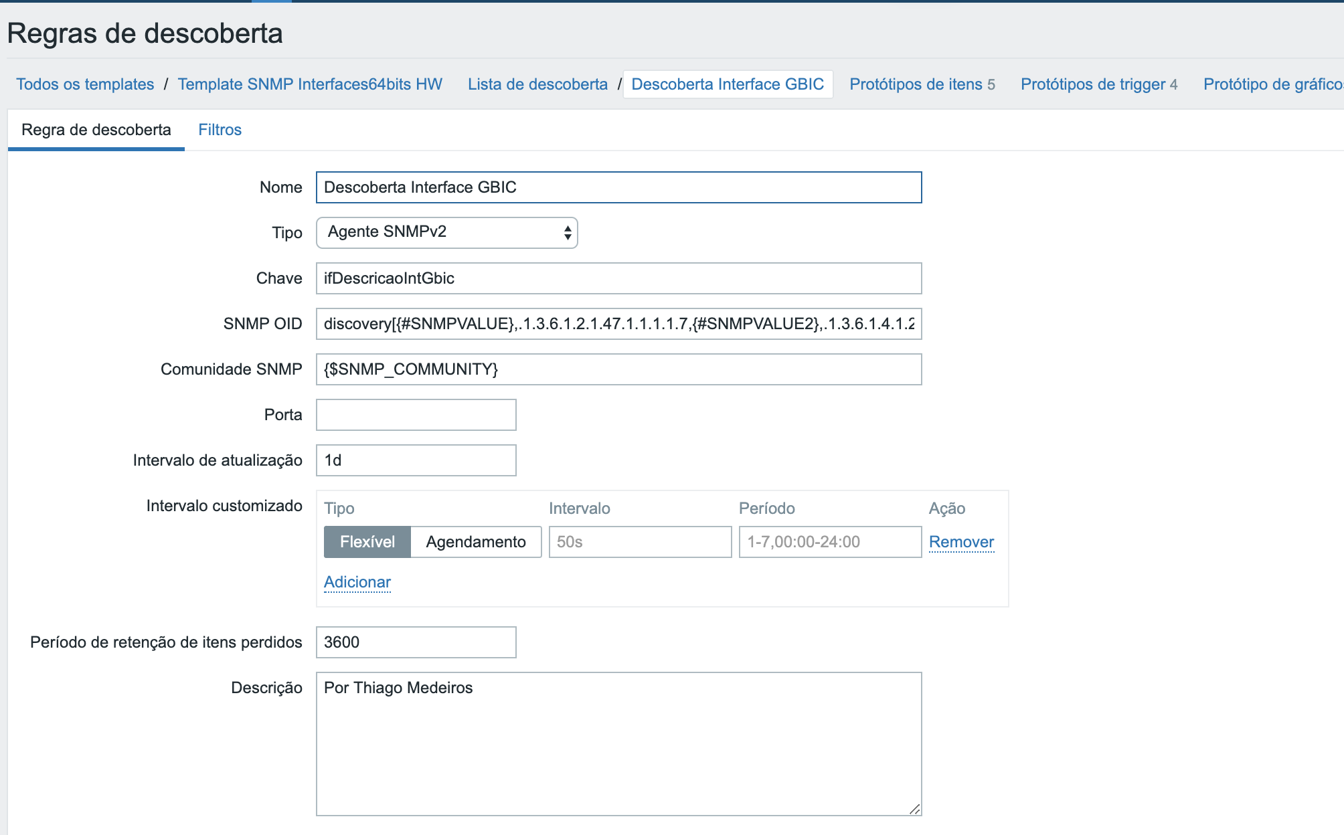Go to Todos os templates
The image size is (1344, 835).
point(85,84)
